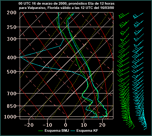Click the -20 temperature axis label
152x136 pixels.
(29, 125)
